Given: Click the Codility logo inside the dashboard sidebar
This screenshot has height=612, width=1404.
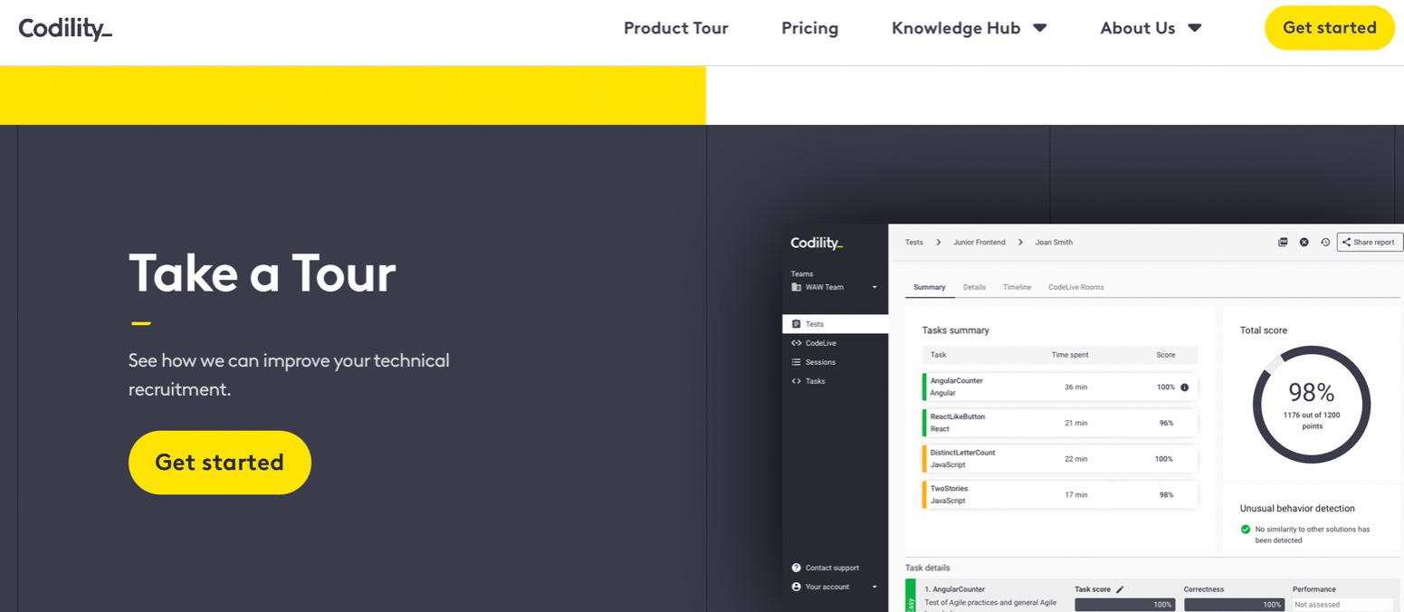Looking at the screenshot, I should click(817, 243).
